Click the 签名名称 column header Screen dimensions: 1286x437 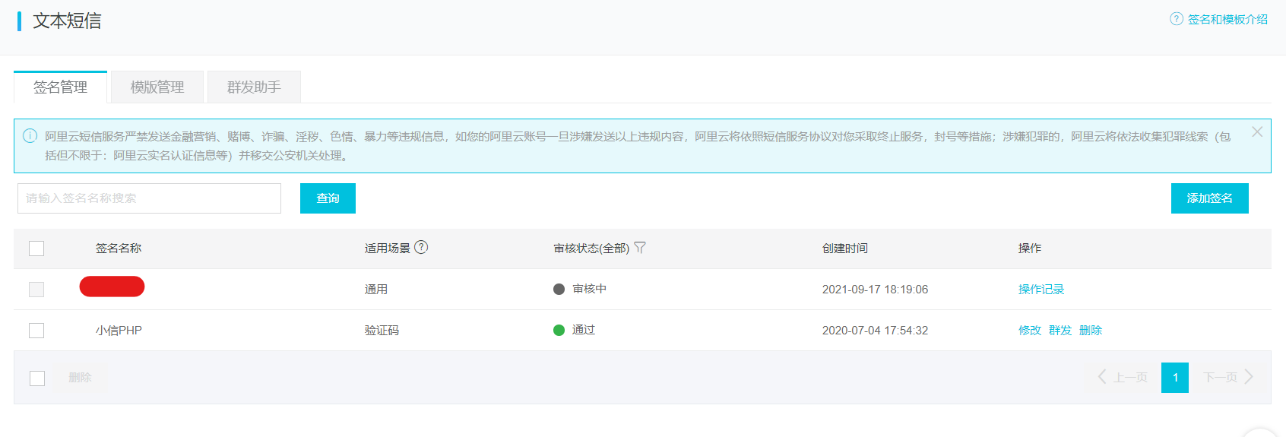pos(119,249)
